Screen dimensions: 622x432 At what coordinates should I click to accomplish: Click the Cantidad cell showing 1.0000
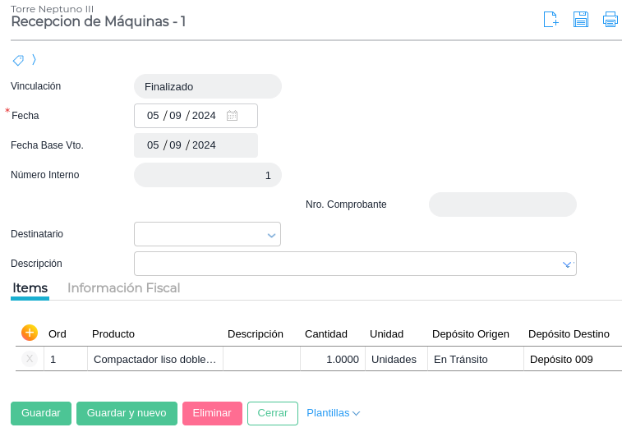333,359
